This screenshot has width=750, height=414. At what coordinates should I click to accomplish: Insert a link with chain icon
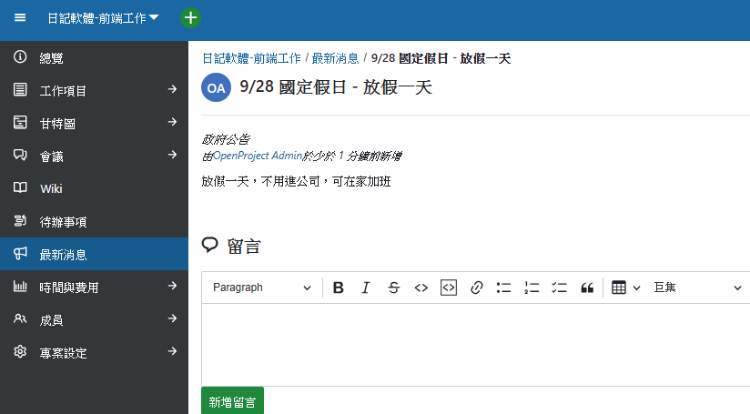pyautogui.click(x=476, y=288)
